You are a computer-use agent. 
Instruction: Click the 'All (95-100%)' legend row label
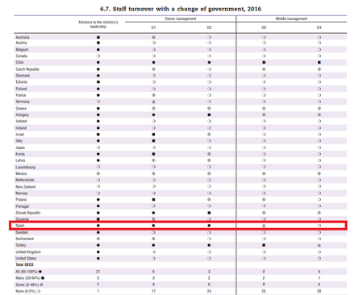click(27, 272)
